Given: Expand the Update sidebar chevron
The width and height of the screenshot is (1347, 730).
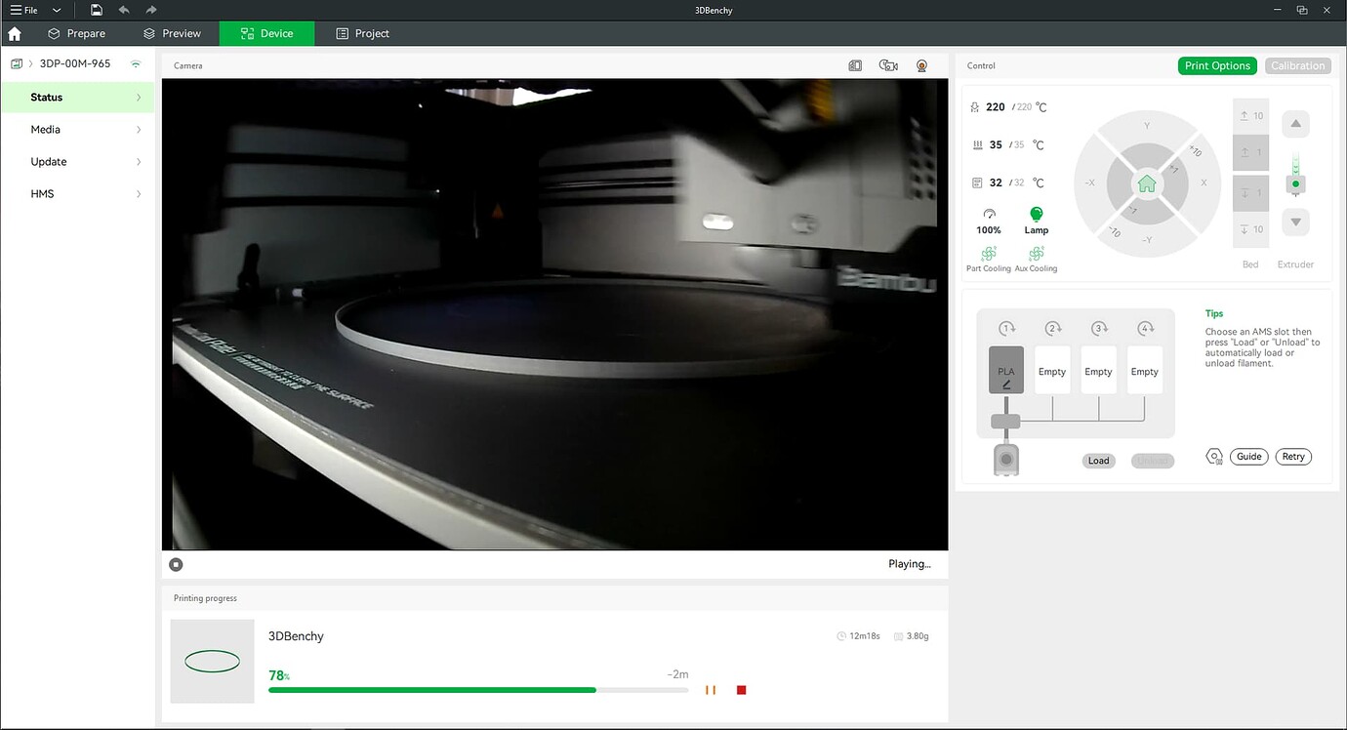Looking at the screenshot, I should 139,162.
